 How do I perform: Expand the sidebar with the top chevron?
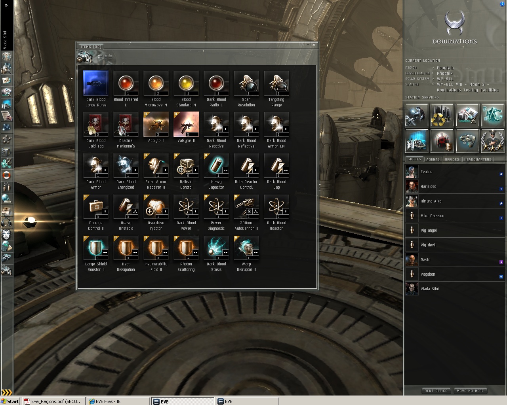pyautogui.click(x=6, y=5)
